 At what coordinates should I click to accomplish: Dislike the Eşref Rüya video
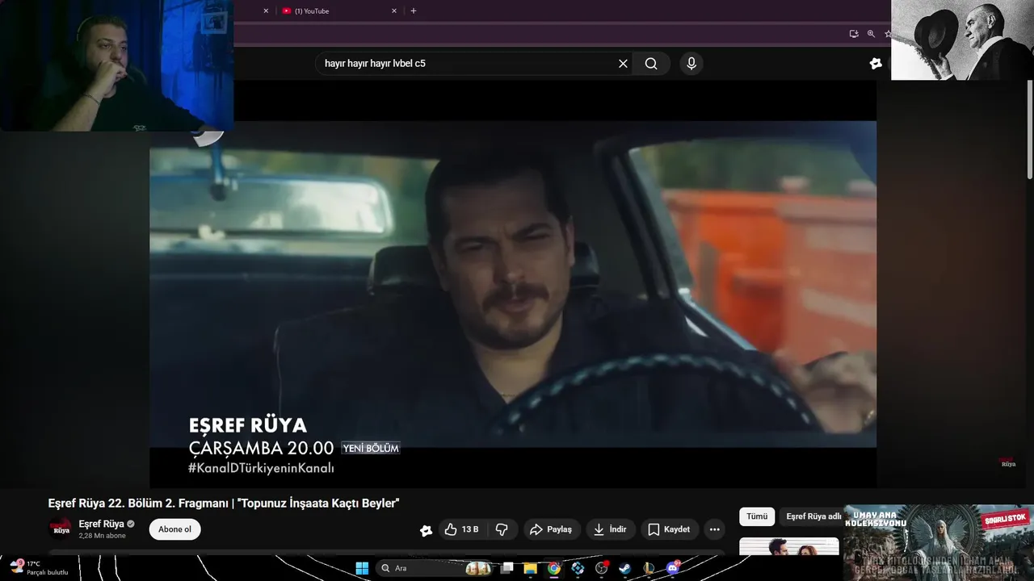point(502,529)
